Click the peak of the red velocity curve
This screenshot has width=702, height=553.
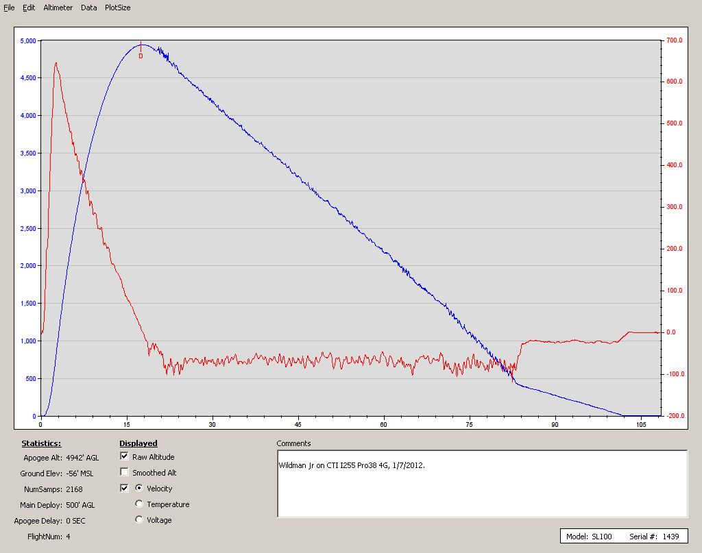point(56,63)
